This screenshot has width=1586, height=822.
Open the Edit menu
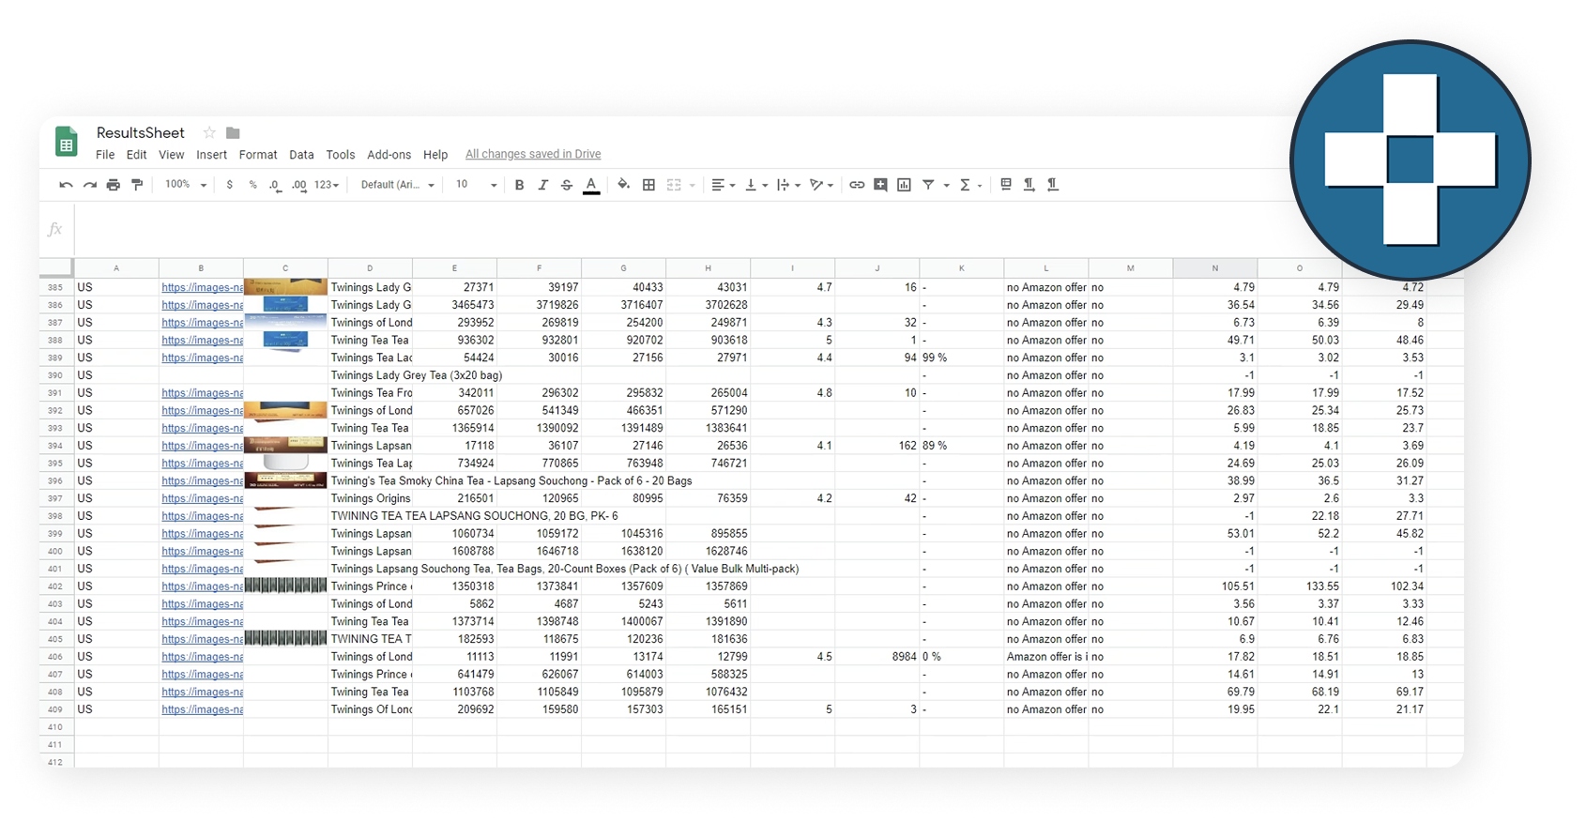click(x=137, y=155)
